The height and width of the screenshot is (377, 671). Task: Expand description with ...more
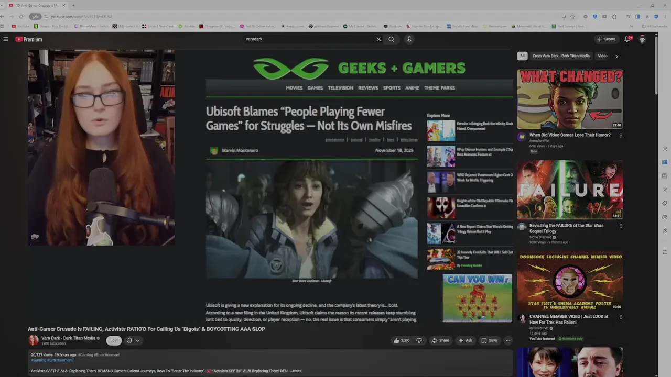[x=296, y=371]
